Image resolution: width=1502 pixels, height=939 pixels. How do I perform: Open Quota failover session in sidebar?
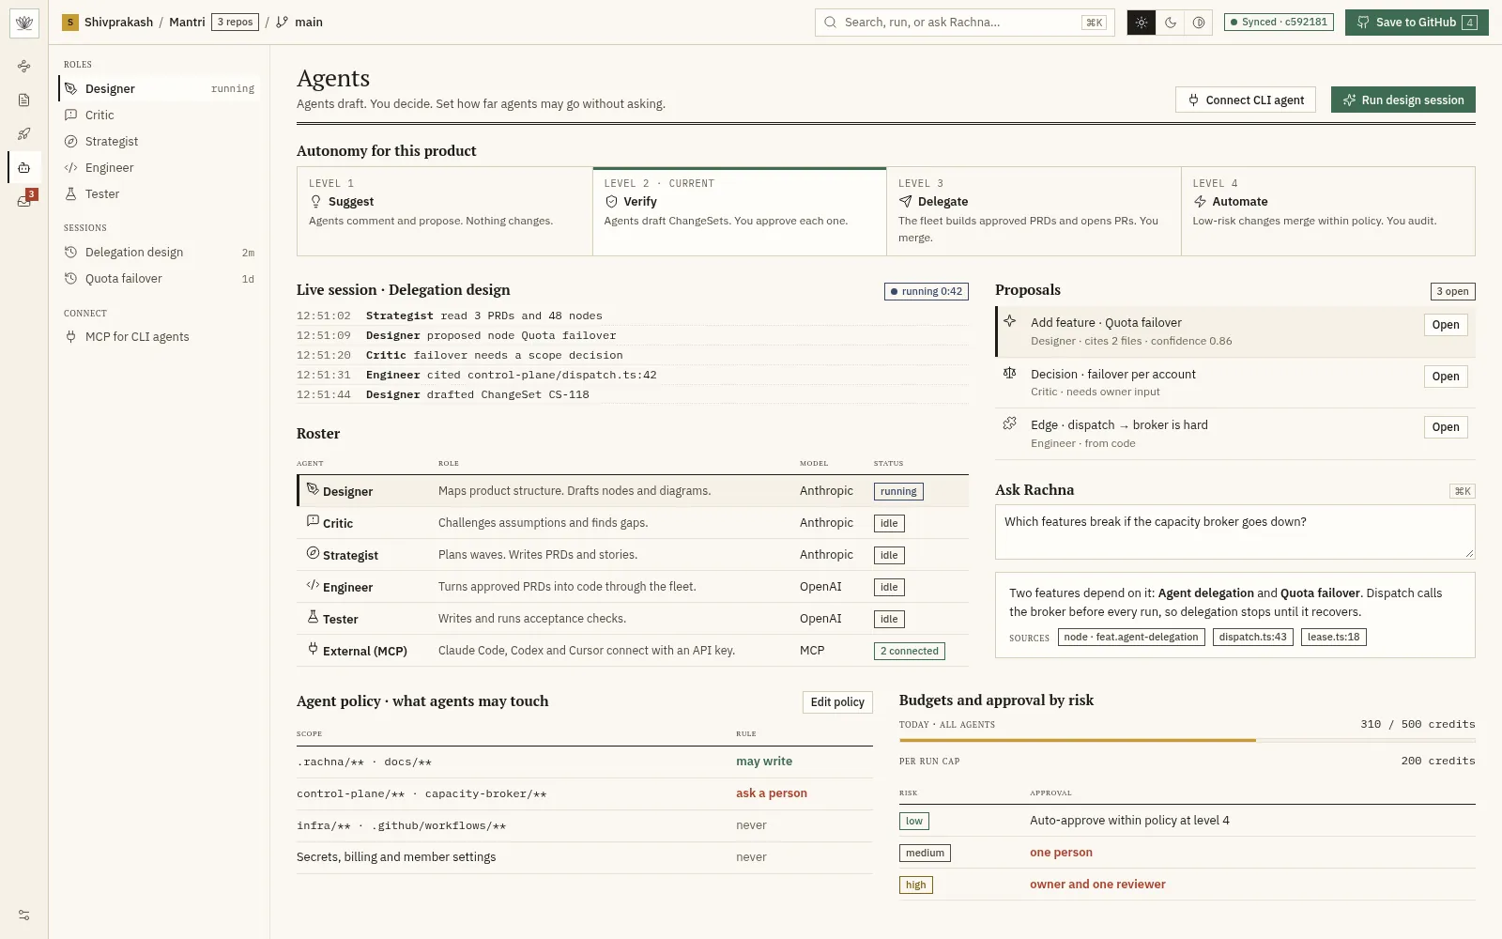point(160,278)
